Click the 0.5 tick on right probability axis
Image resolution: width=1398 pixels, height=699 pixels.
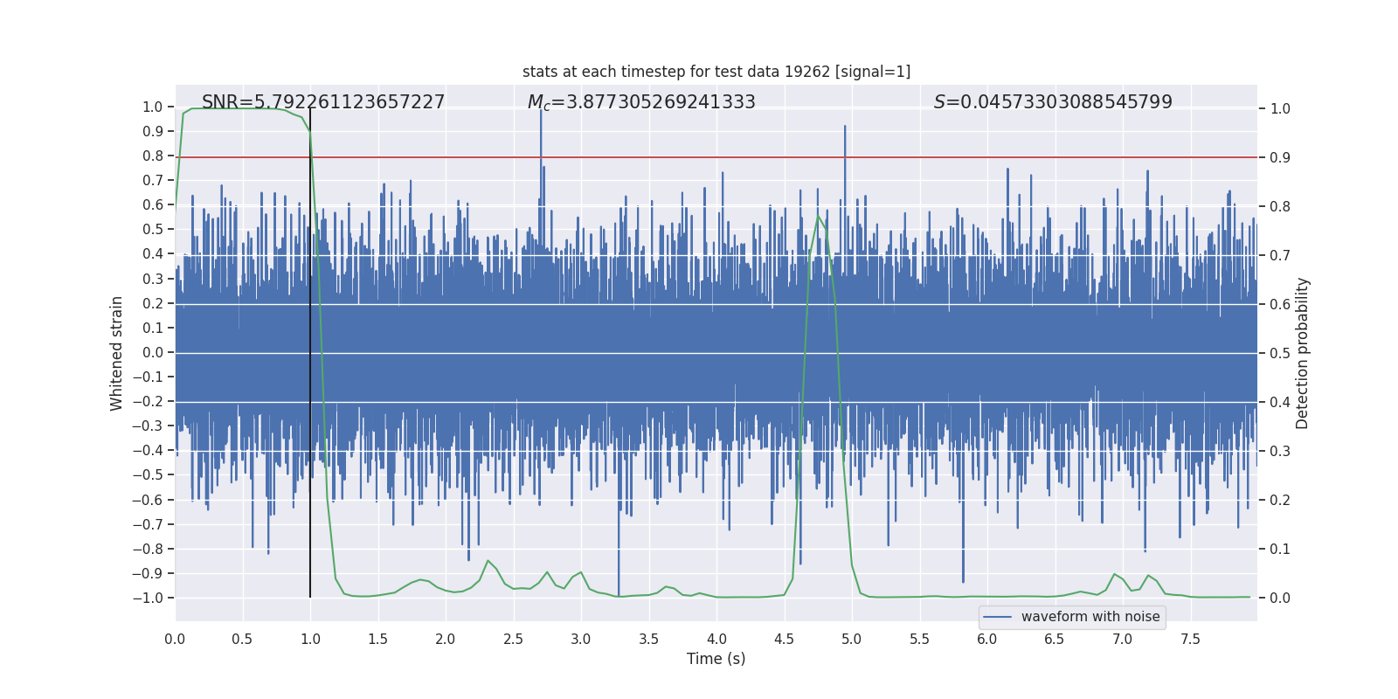coord(1280,354)
